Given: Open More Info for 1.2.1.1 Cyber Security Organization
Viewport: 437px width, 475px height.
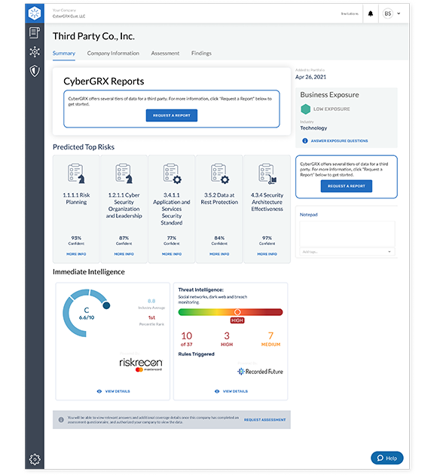Looking at the screenshot, I should (124, 254).
